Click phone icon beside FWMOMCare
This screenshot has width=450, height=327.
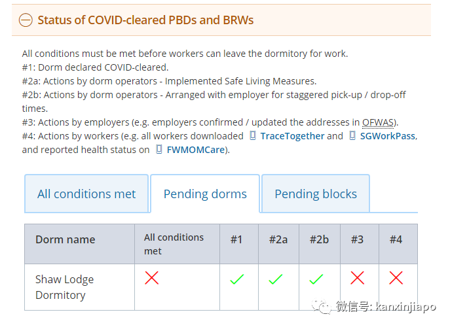(x=159, y=150)
